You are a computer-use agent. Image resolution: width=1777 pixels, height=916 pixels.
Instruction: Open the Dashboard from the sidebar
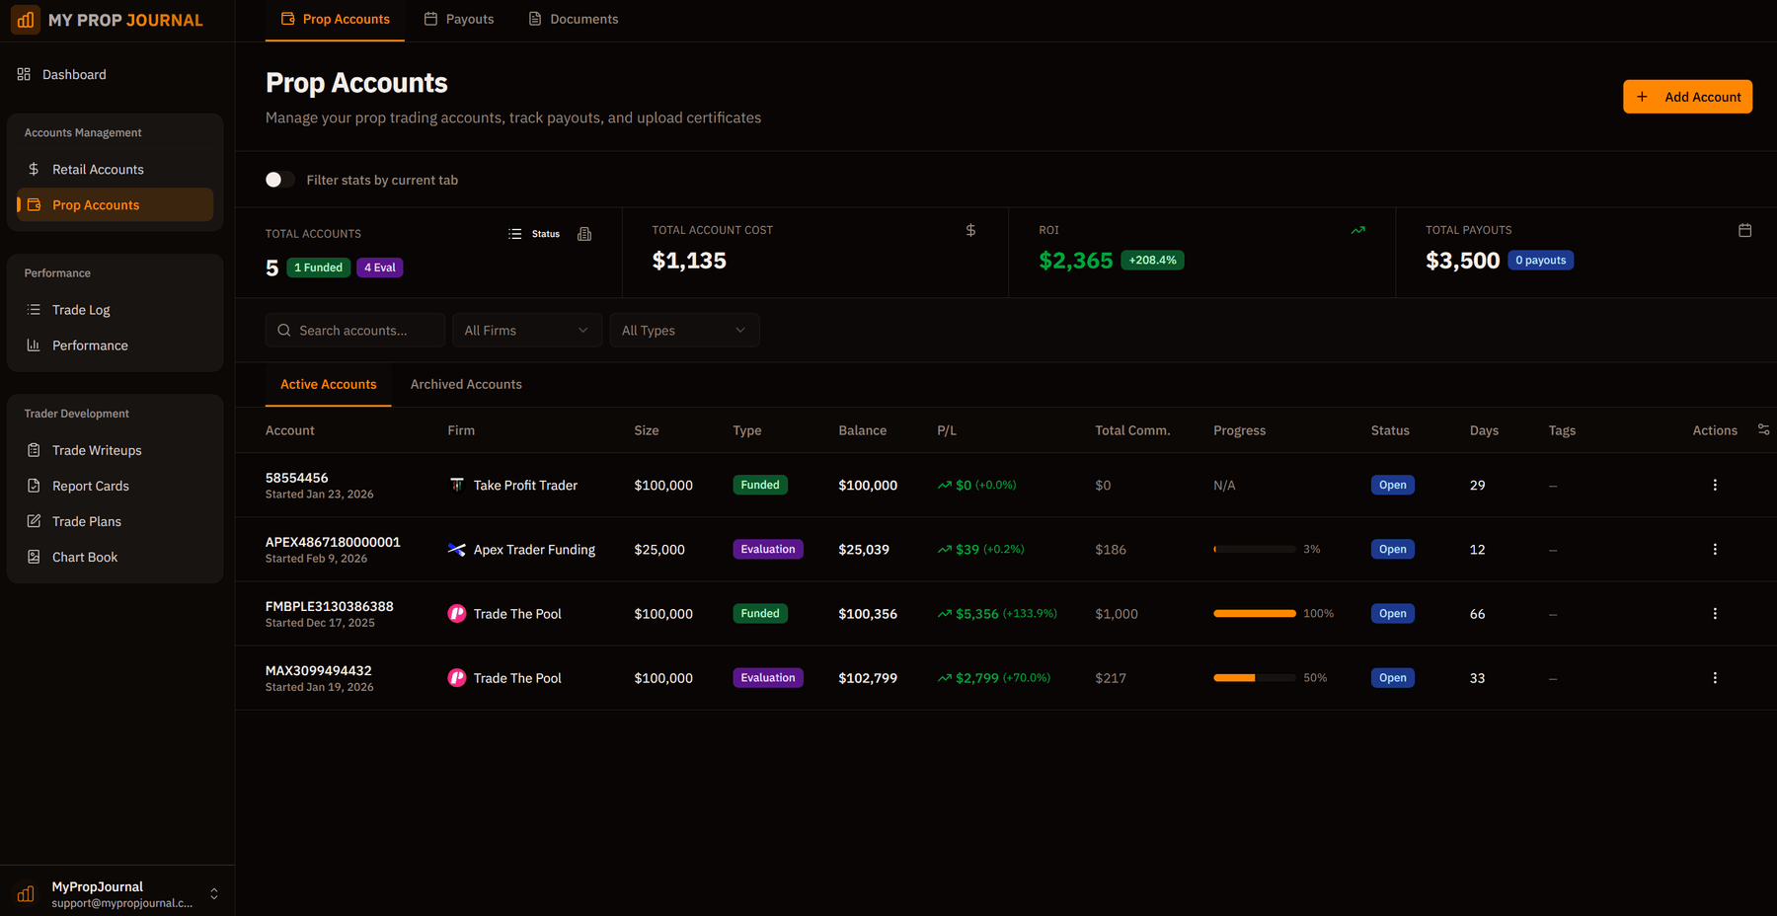click(x=74, y=74)
